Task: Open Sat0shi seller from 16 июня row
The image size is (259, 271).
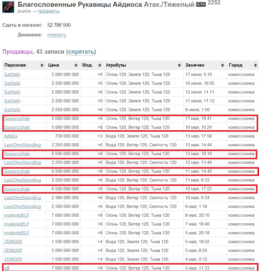Action: [x=12, y=83]
